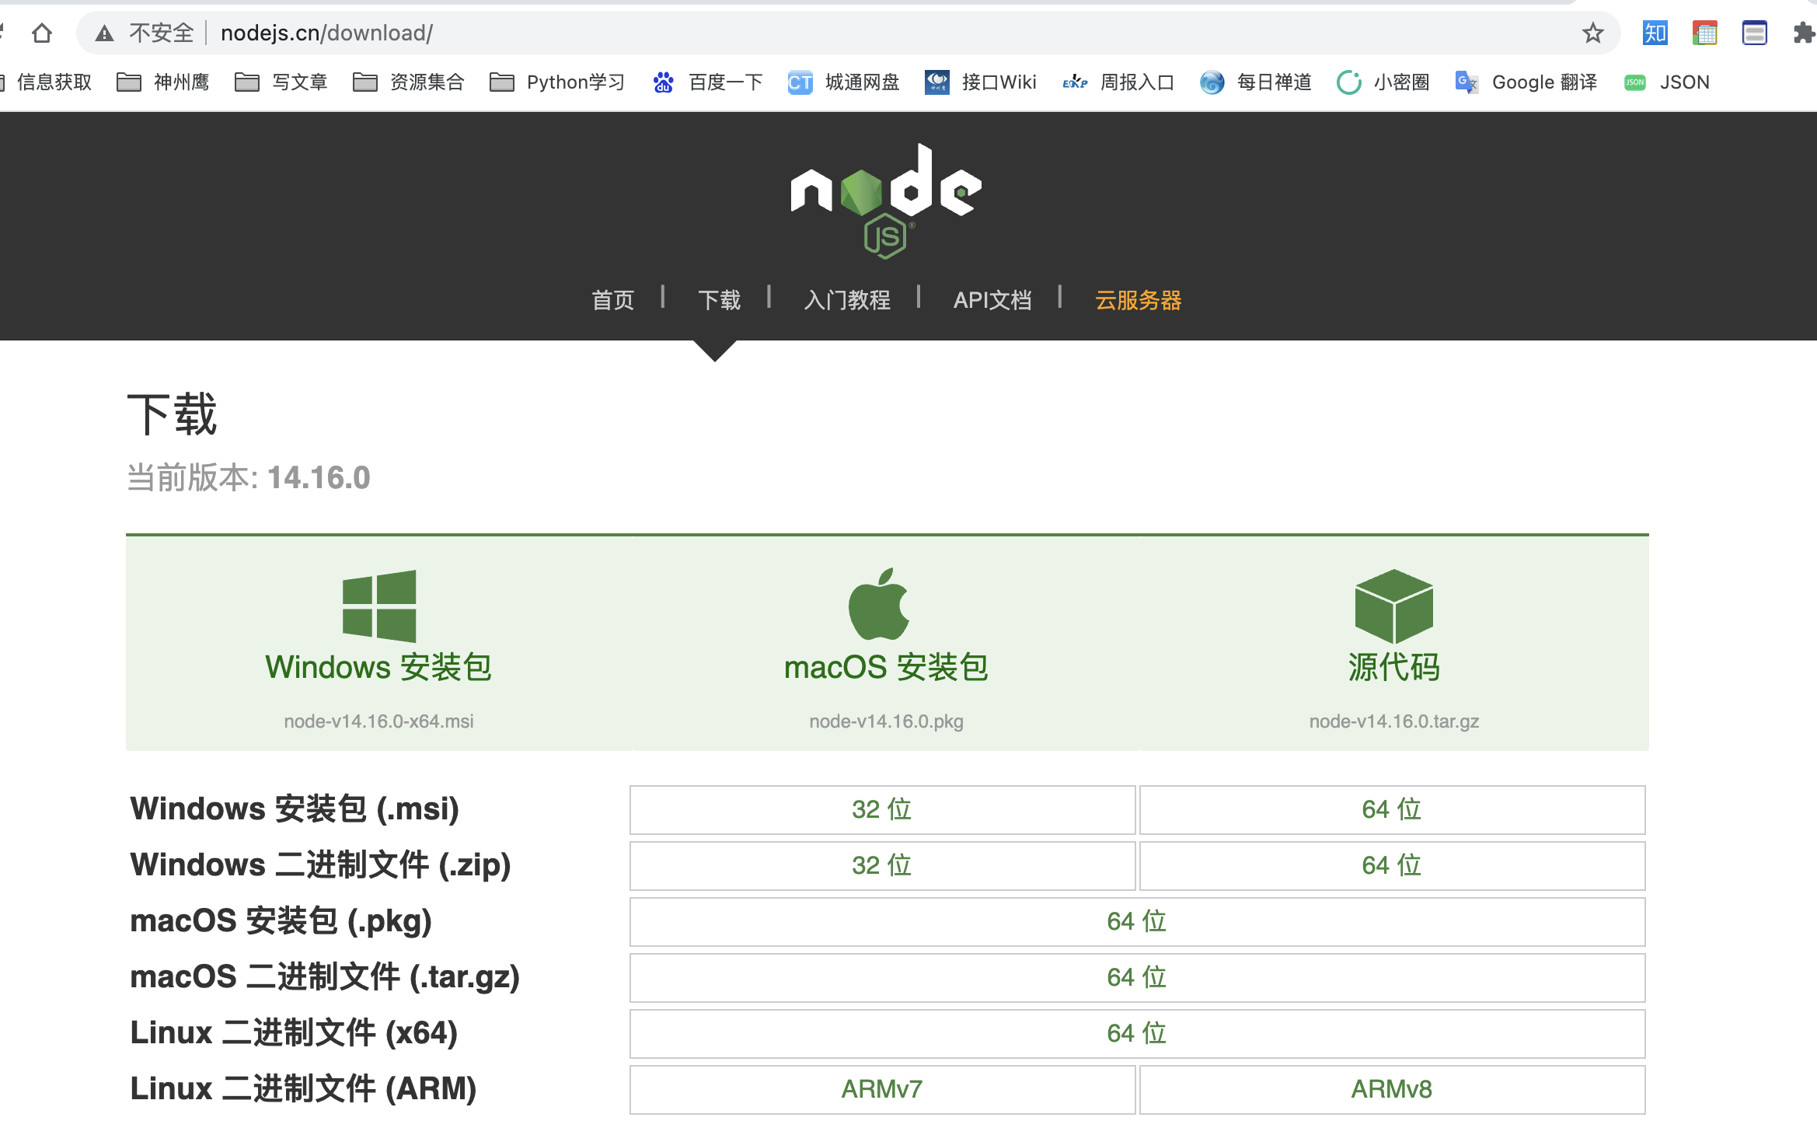This screenshot has height=1121, width=1817.
Task: Click the Linux 二进制文件 (x64) row label
Action: pos(294,1033)
